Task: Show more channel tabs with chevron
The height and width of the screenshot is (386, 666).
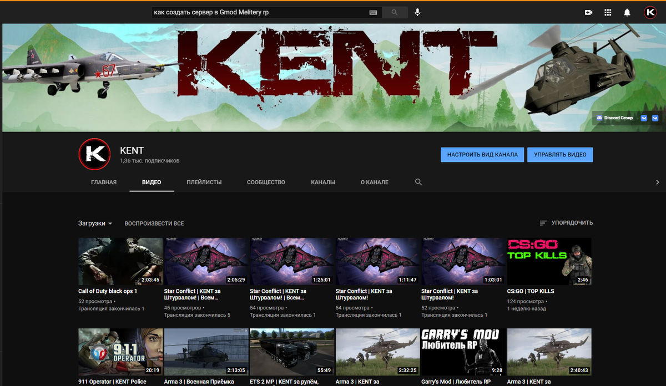Action: (658, 182)
